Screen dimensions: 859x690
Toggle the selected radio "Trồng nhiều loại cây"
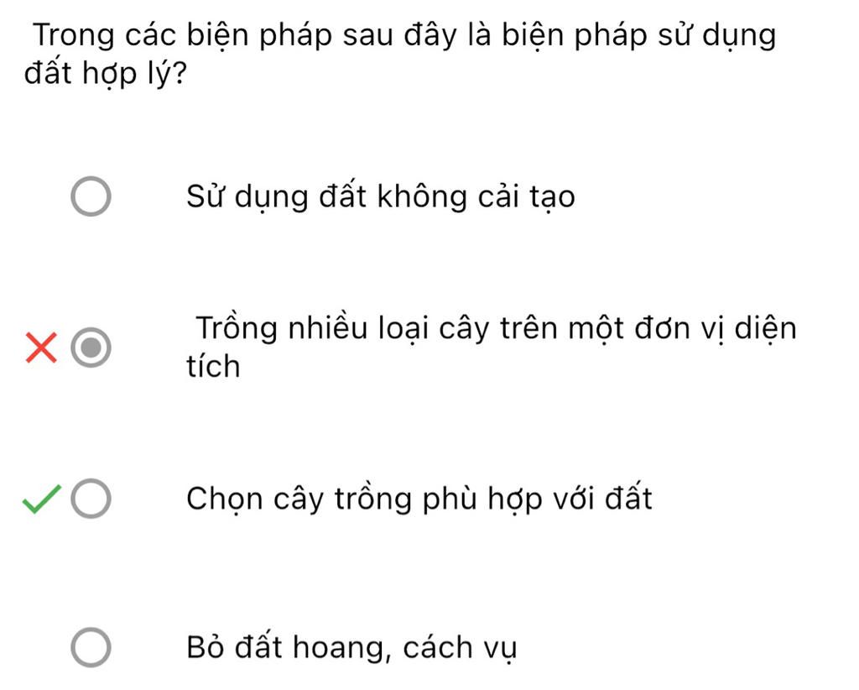90,348
